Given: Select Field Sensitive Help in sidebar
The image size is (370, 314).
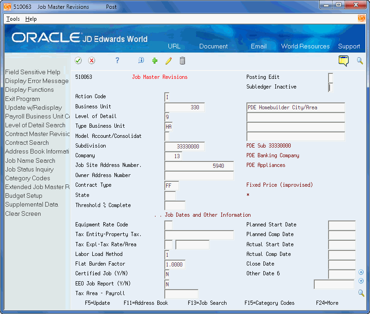Looking at the screenshot, I should (x=33, y=72).
